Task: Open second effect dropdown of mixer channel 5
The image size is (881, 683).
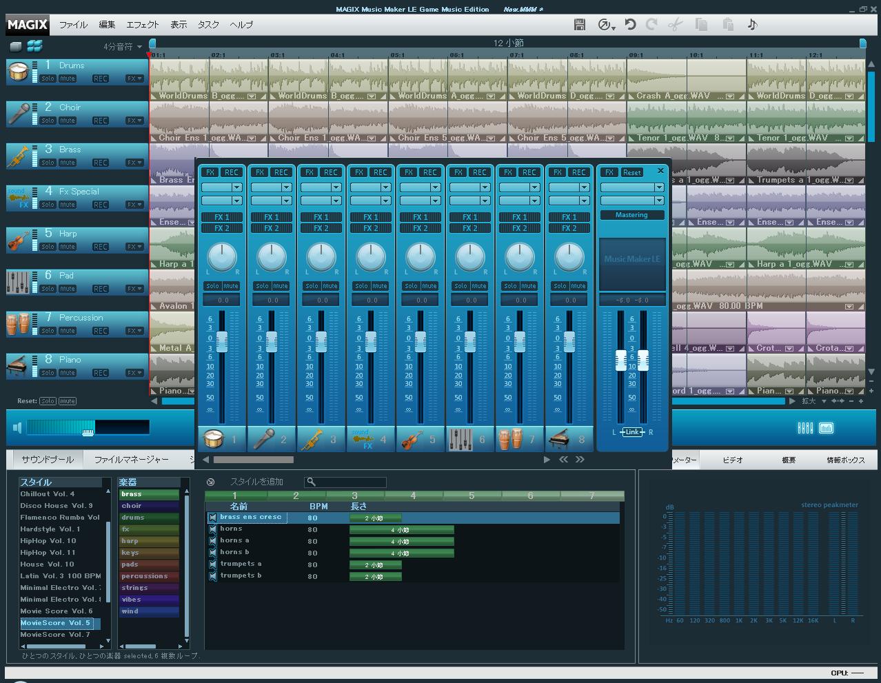Action: 435,201
